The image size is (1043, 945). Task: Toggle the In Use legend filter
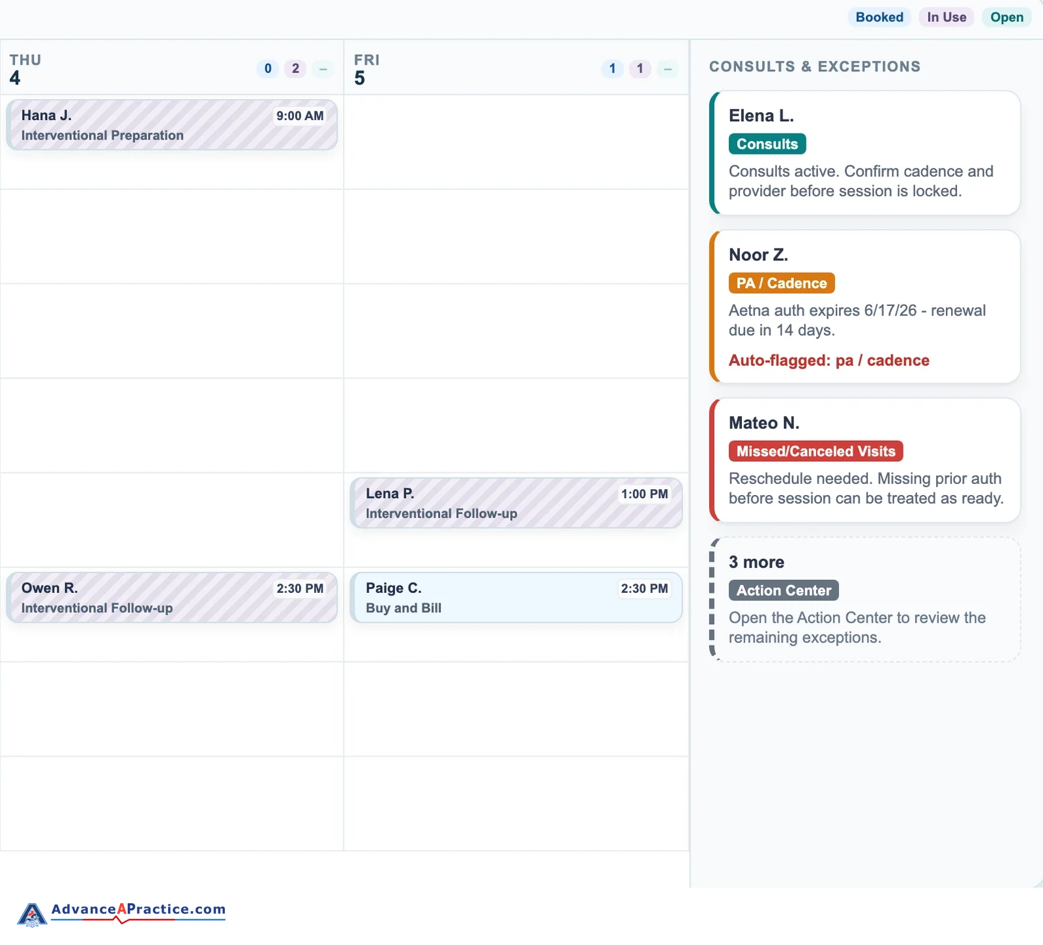tap(947, 17)
